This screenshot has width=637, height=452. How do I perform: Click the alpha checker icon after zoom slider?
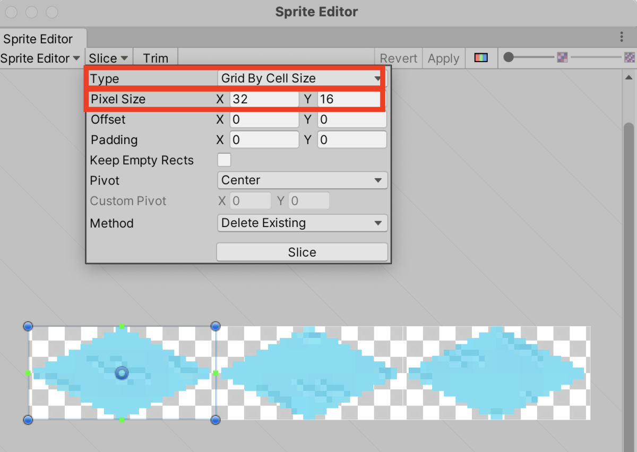562,57
